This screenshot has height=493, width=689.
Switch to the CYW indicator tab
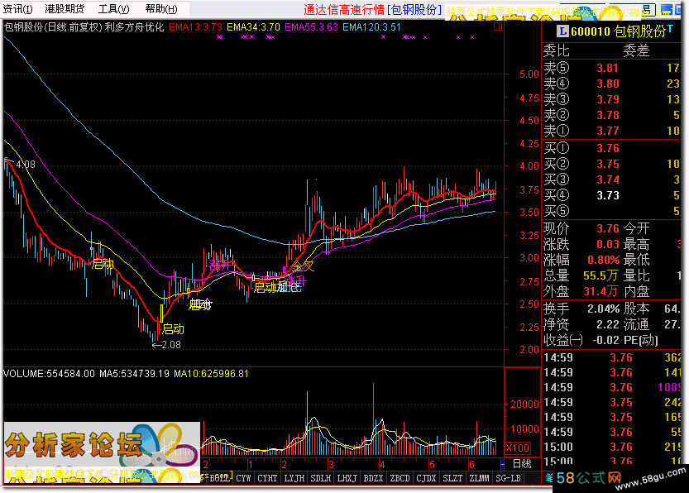pyautogui.click(x=243, y=478)
